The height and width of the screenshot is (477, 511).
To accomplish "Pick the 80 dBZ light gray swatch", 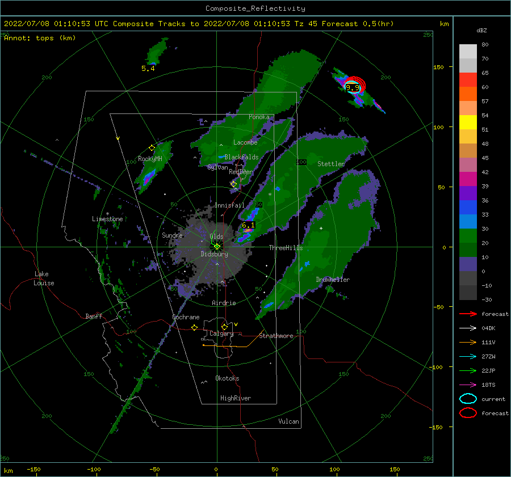I will coord(468,51).
